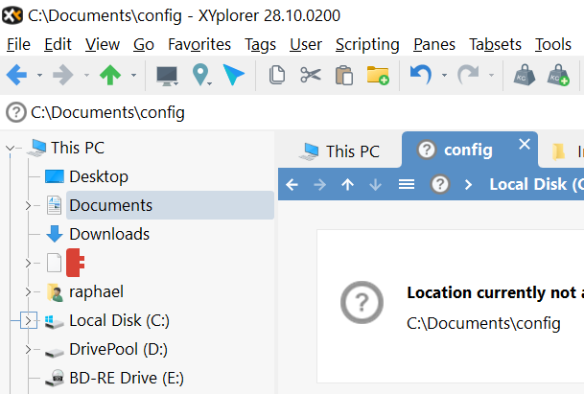
Task: Click the Paste clipboard icon
Action: [343, 75]
